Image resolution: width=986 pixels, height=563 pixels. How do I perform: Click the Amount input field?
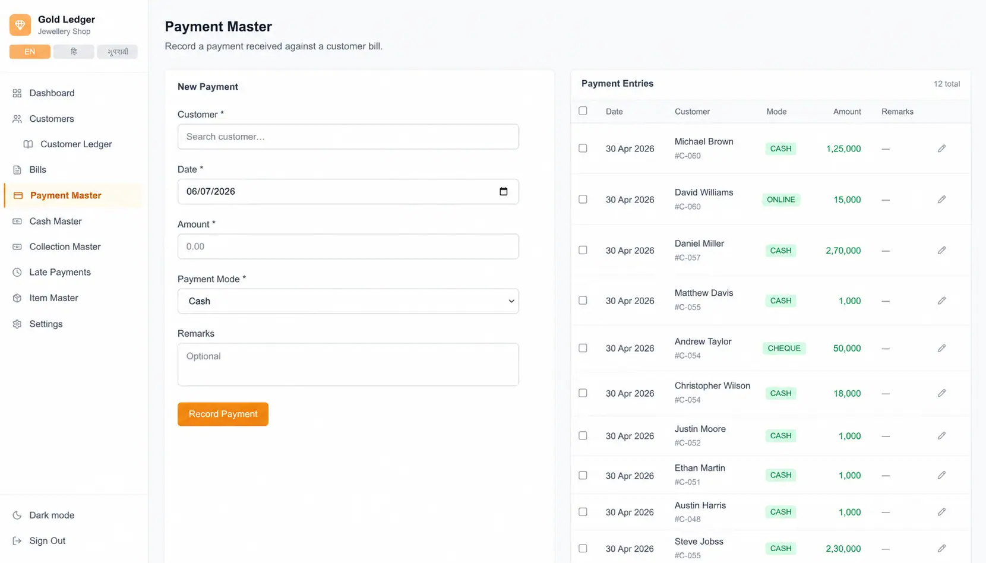click(x=348, y=246)
